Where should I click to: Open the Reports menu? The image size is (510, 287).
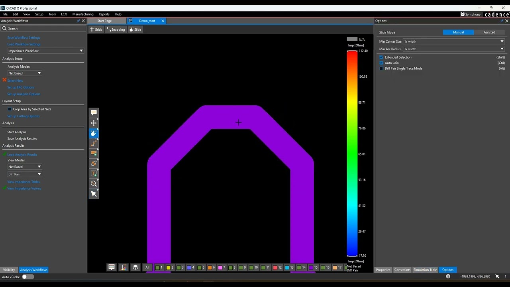(x=104, y=14)
